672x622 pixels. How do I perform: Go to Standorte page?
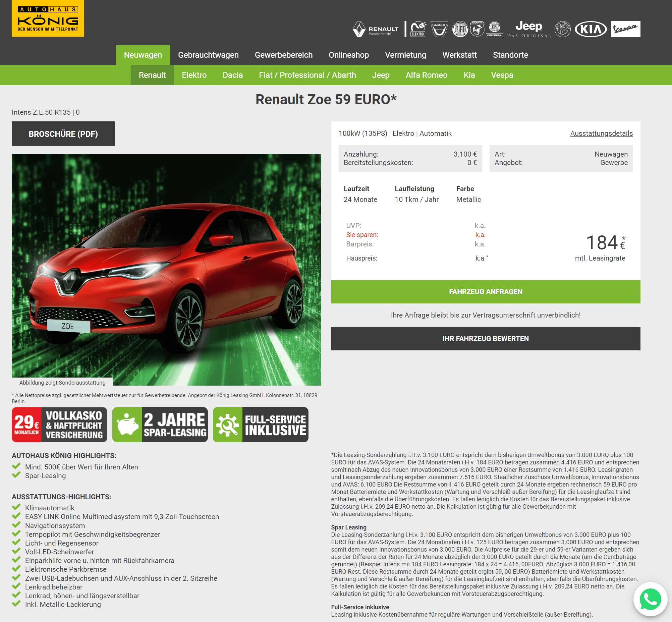(x=510, y=55)
